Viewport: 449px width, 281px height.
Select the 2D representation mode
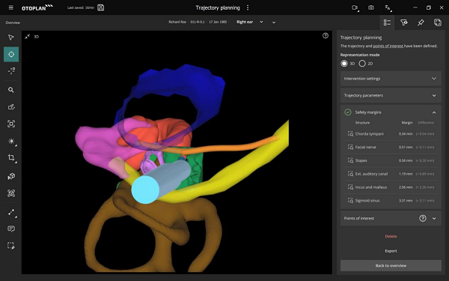tap(362, 64)
